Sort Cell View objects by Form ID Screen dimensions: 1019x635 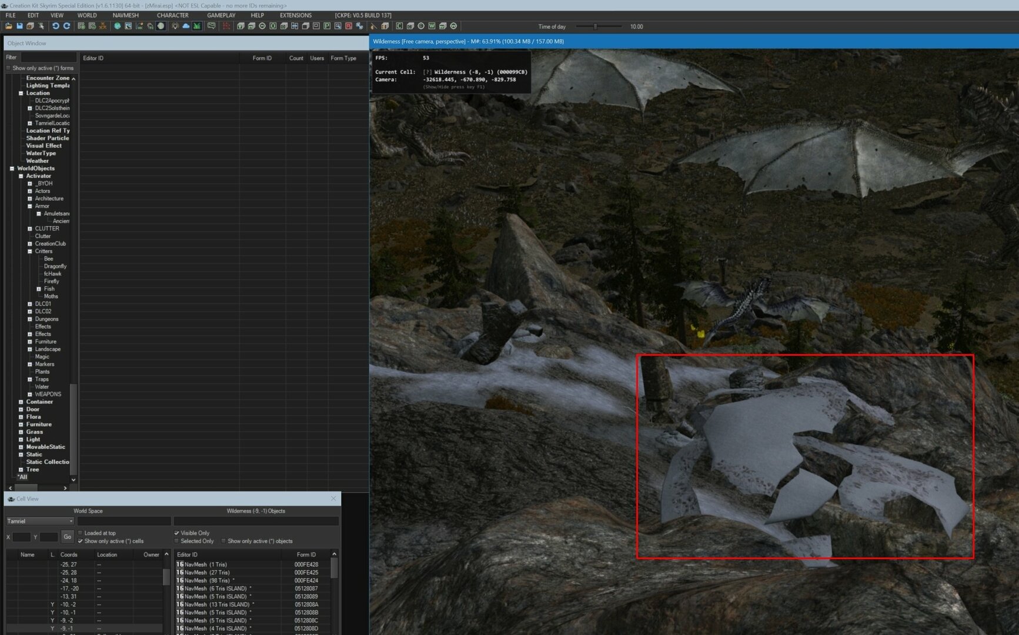tap(306, 555)
